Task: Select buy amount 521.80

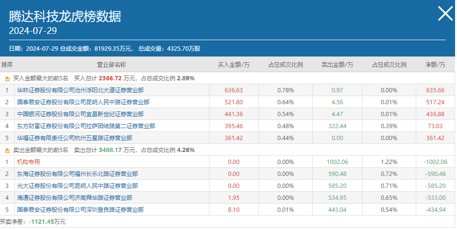Action: pyautogui.click(x=234, y=102)
